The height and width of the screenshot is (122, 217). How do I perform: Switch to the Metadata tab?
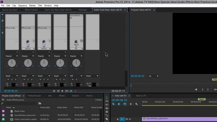coord(83,10)
